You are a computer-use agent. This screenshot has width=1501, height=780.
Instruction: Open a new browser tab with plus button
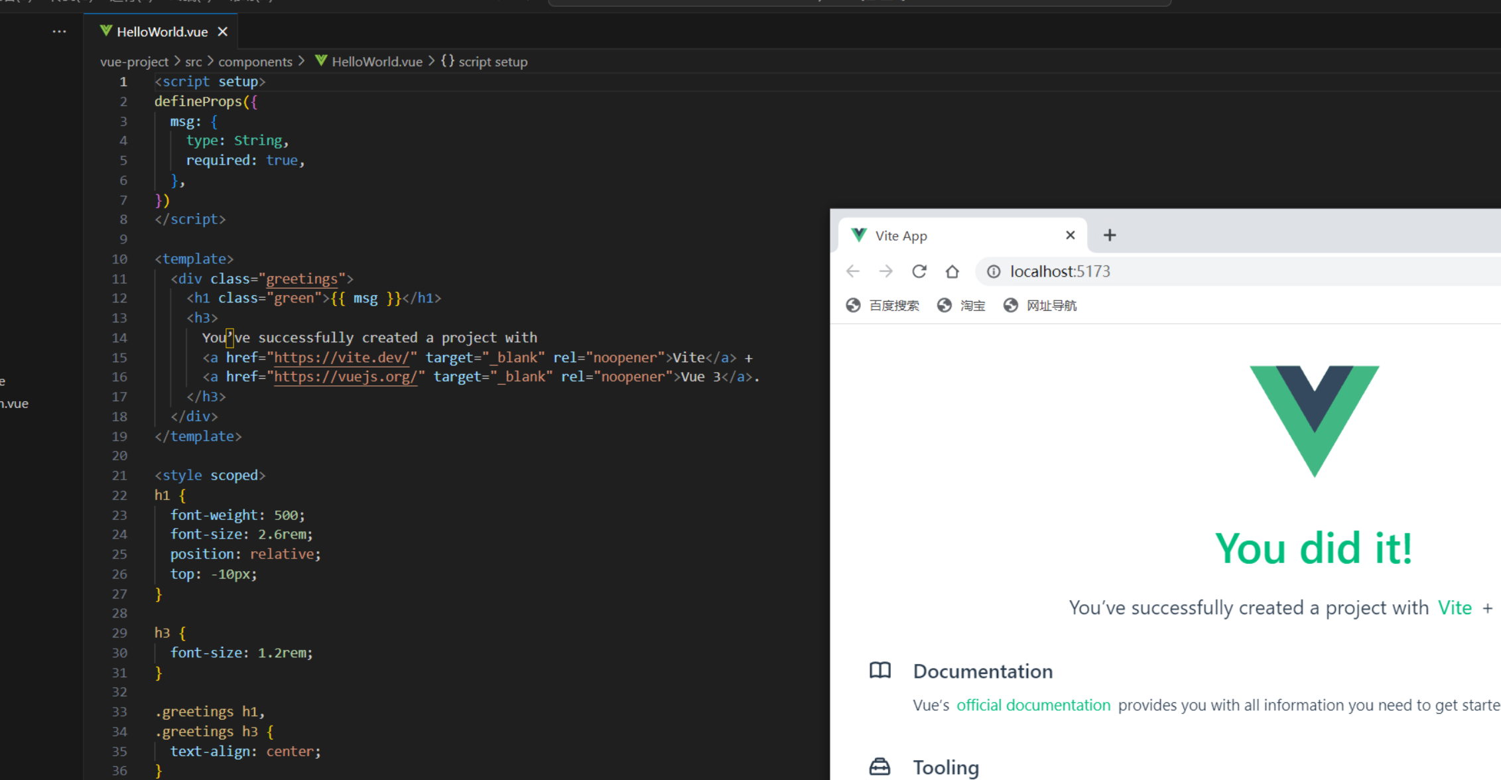point(1110,235)
